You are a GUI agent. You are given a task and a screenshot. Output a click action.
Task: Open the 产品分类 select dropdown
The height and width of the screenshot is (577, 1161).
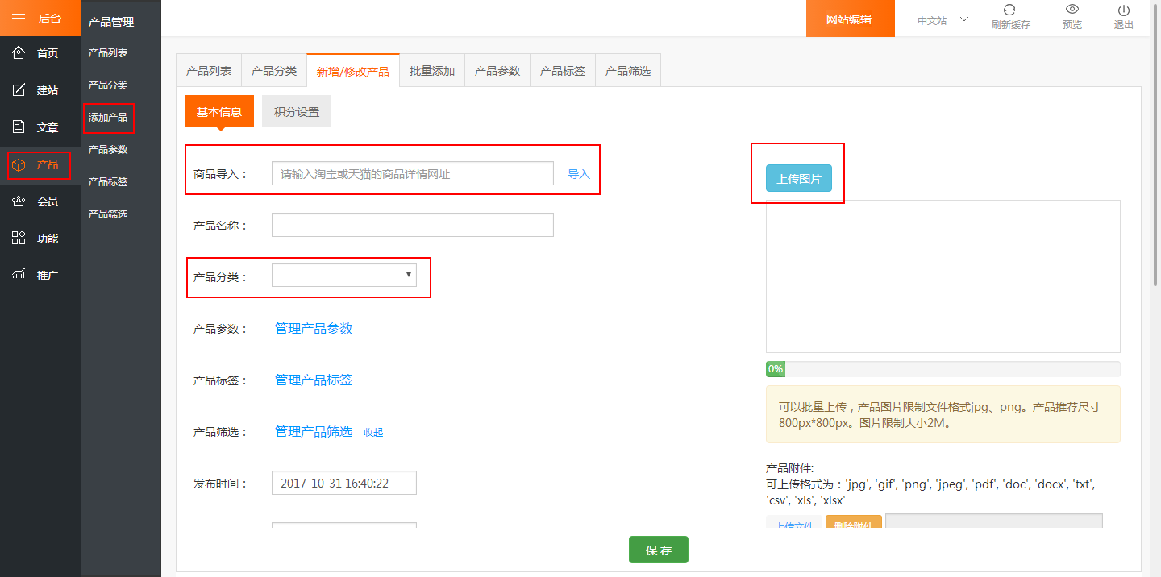(x=344, y=275)
